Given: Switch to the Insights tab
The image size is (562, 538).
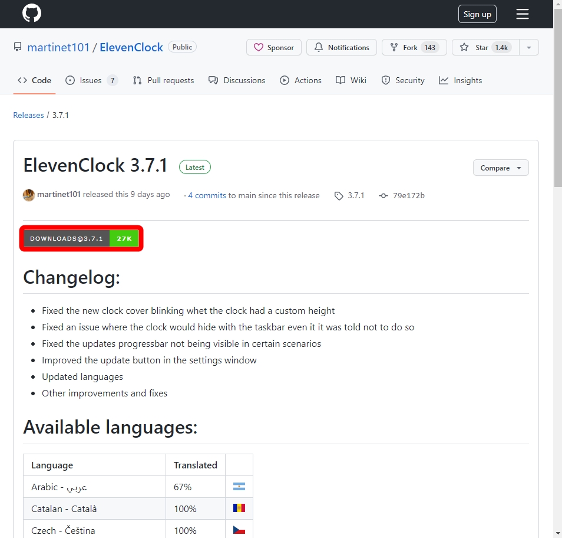Looking at the screenshot, I should pyautogui.click(x=460, y=80).
